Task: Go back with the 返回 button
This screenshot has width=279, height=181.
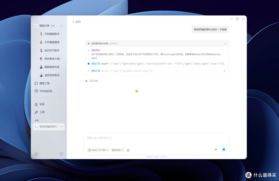Action: point(76,22)
